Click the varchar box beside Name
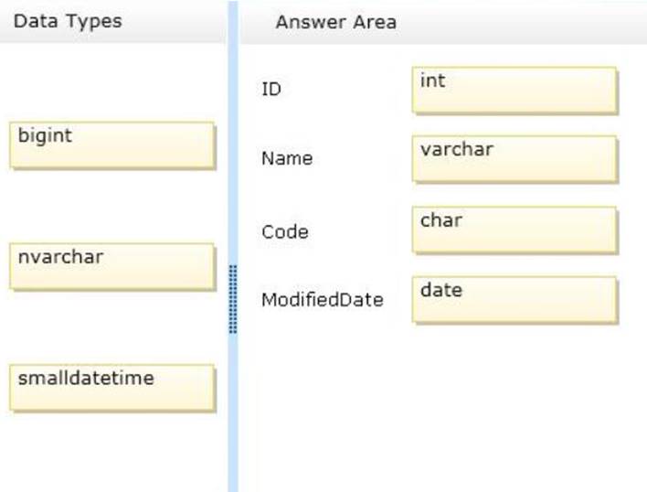Screen dimensions: 647x492 pos(514,159)
